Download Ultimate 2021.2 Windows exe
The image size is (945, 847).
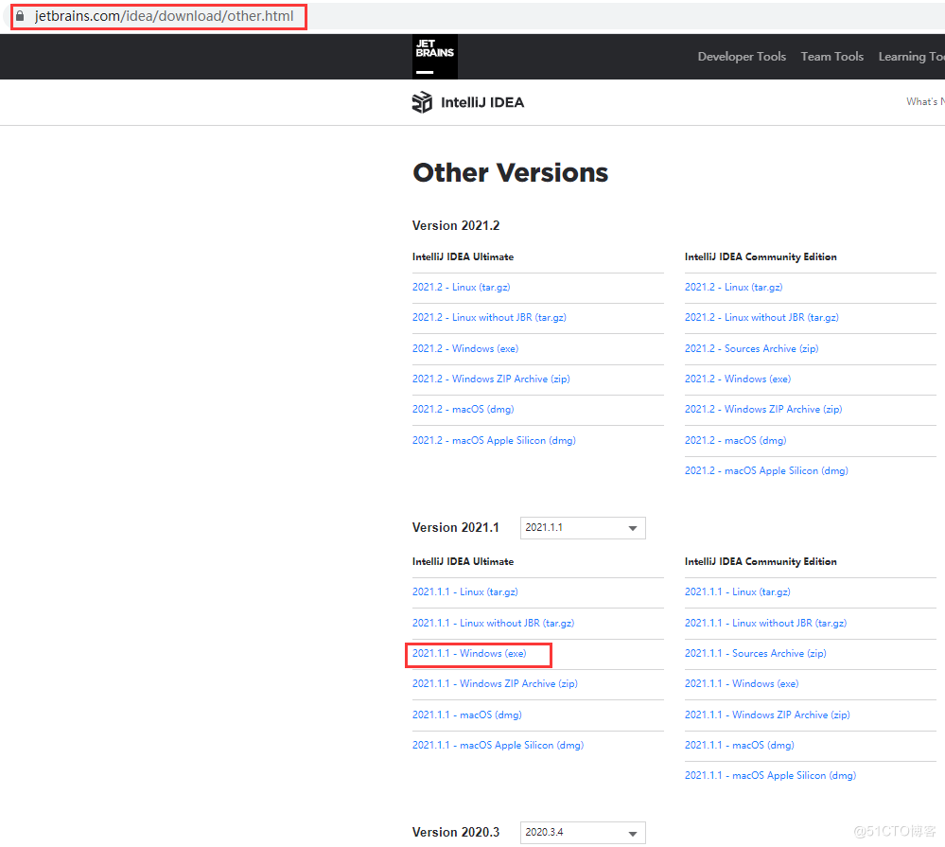click(x=465, y=348)
